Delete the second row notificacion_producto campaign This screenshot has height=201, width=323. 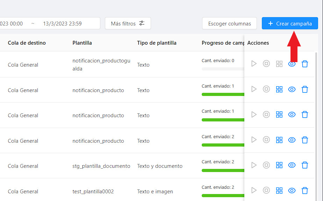pyautogui.click(x=305, y=89)
